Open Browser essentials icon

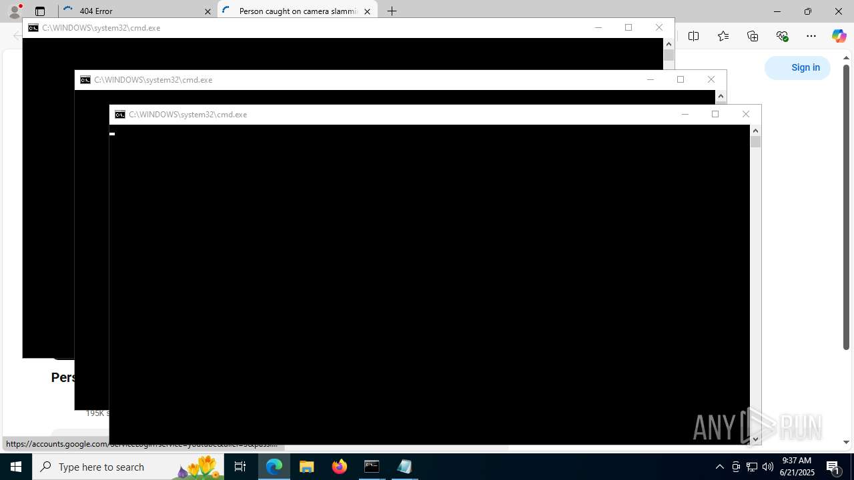coord(782,36)
